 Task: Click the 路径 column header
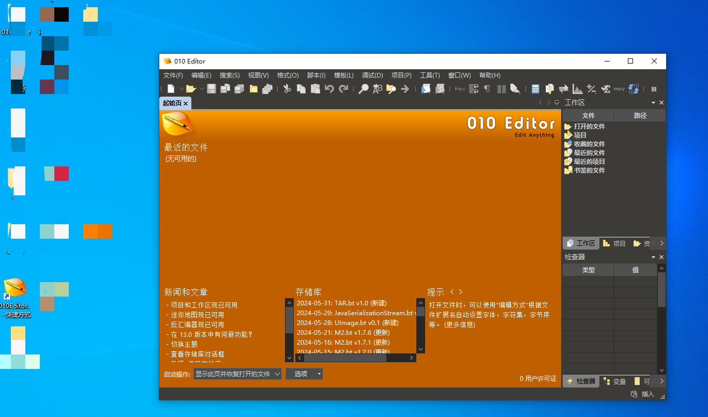point(640,116)
